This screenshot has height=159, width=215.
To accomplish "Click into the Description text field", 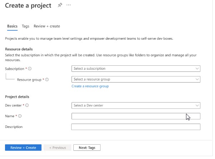I will point(136,127).
